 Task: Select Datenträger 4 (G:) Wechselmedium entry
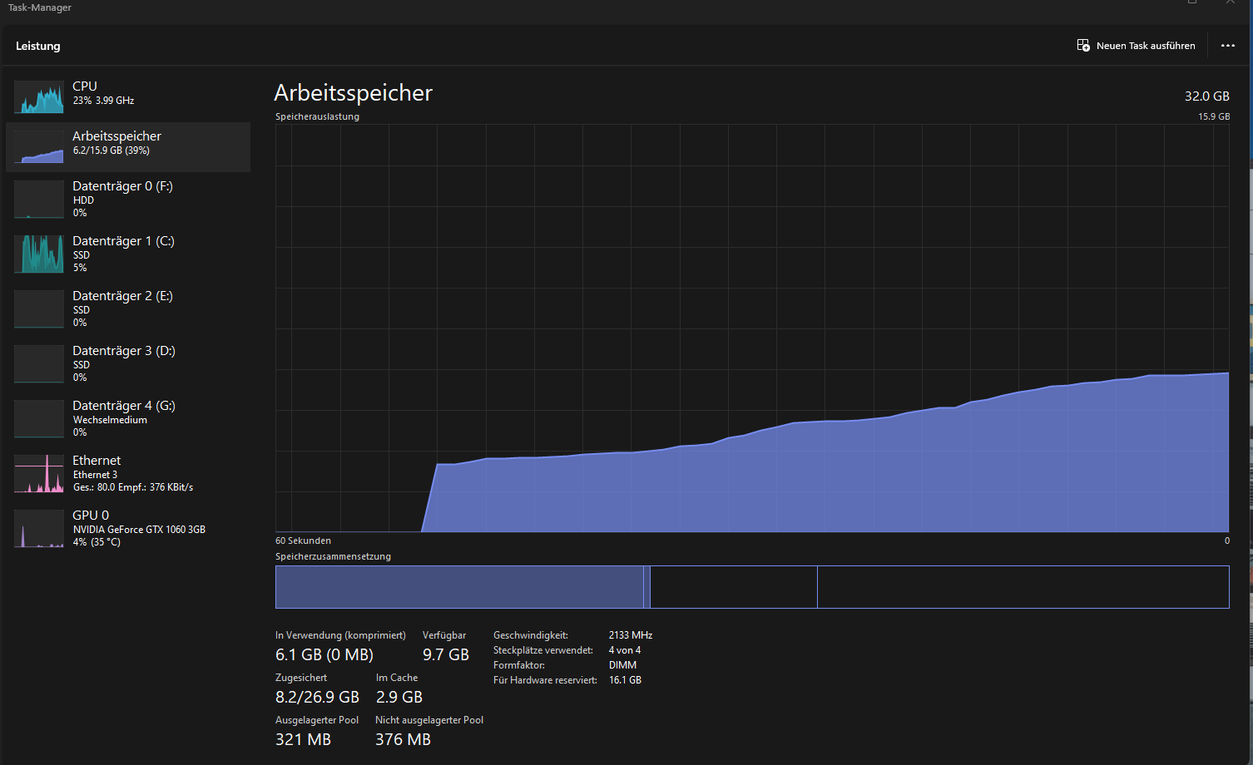[x=128, y=418]
